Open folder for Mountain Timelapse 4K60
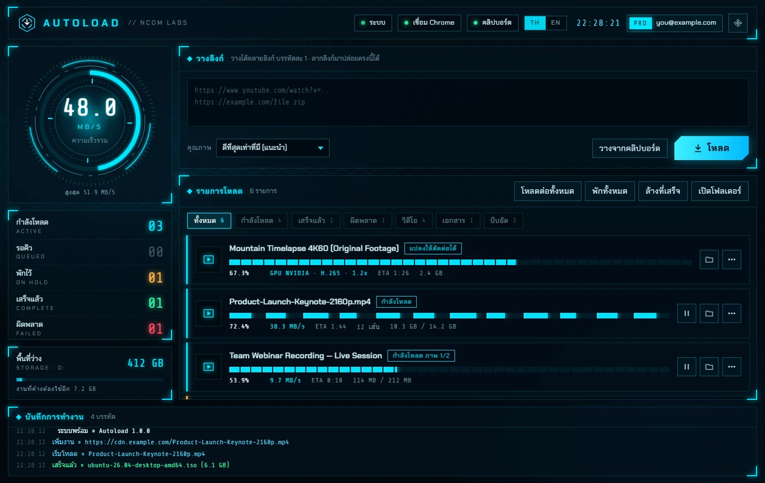Screen dimensions: 765x483 (709, 259)
